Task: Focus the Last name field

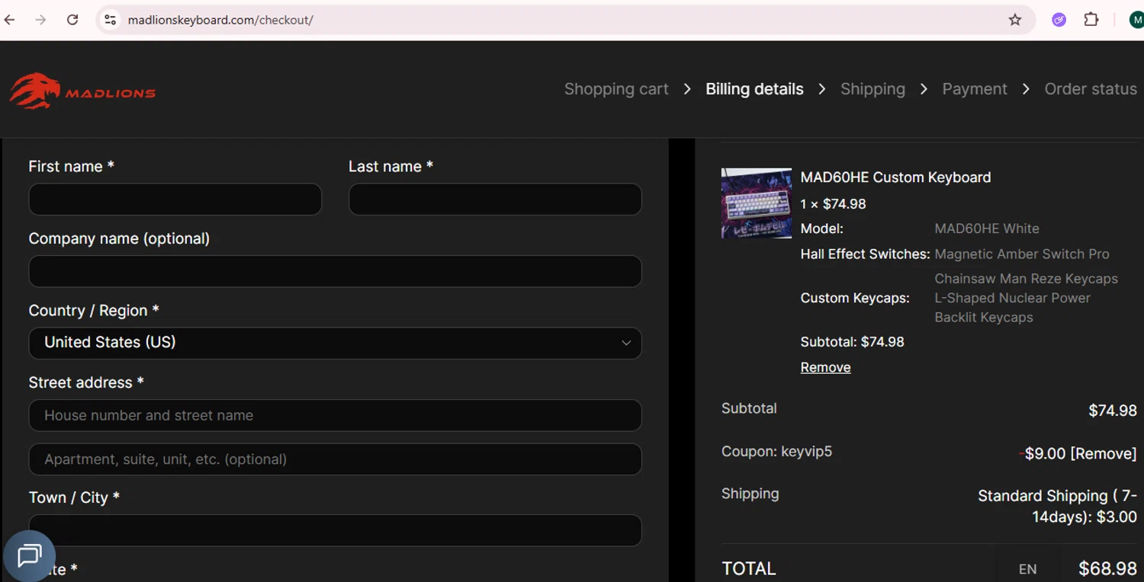Action: pyautogui.click(x=495, y=200)
